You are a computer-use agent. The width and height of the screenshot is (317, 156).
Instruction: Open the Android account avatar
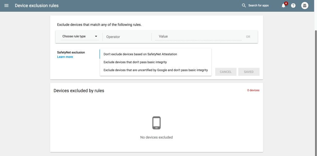coord(305,6)
